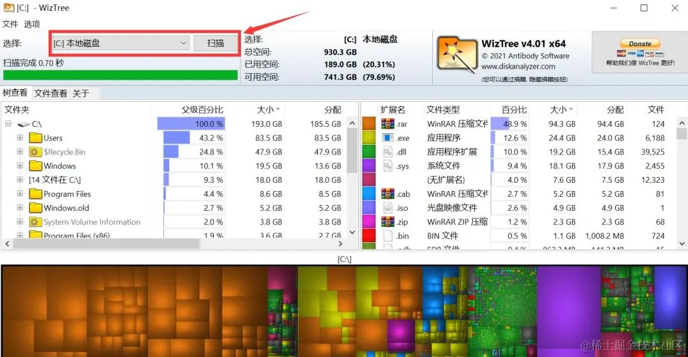
Task: Click the yellow .exe color swatch
Action: tap(368, 138)
